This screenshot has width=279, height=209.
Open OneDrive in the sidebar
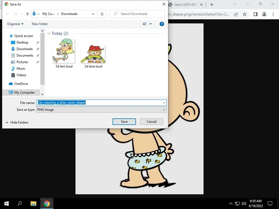coord(21,84)
